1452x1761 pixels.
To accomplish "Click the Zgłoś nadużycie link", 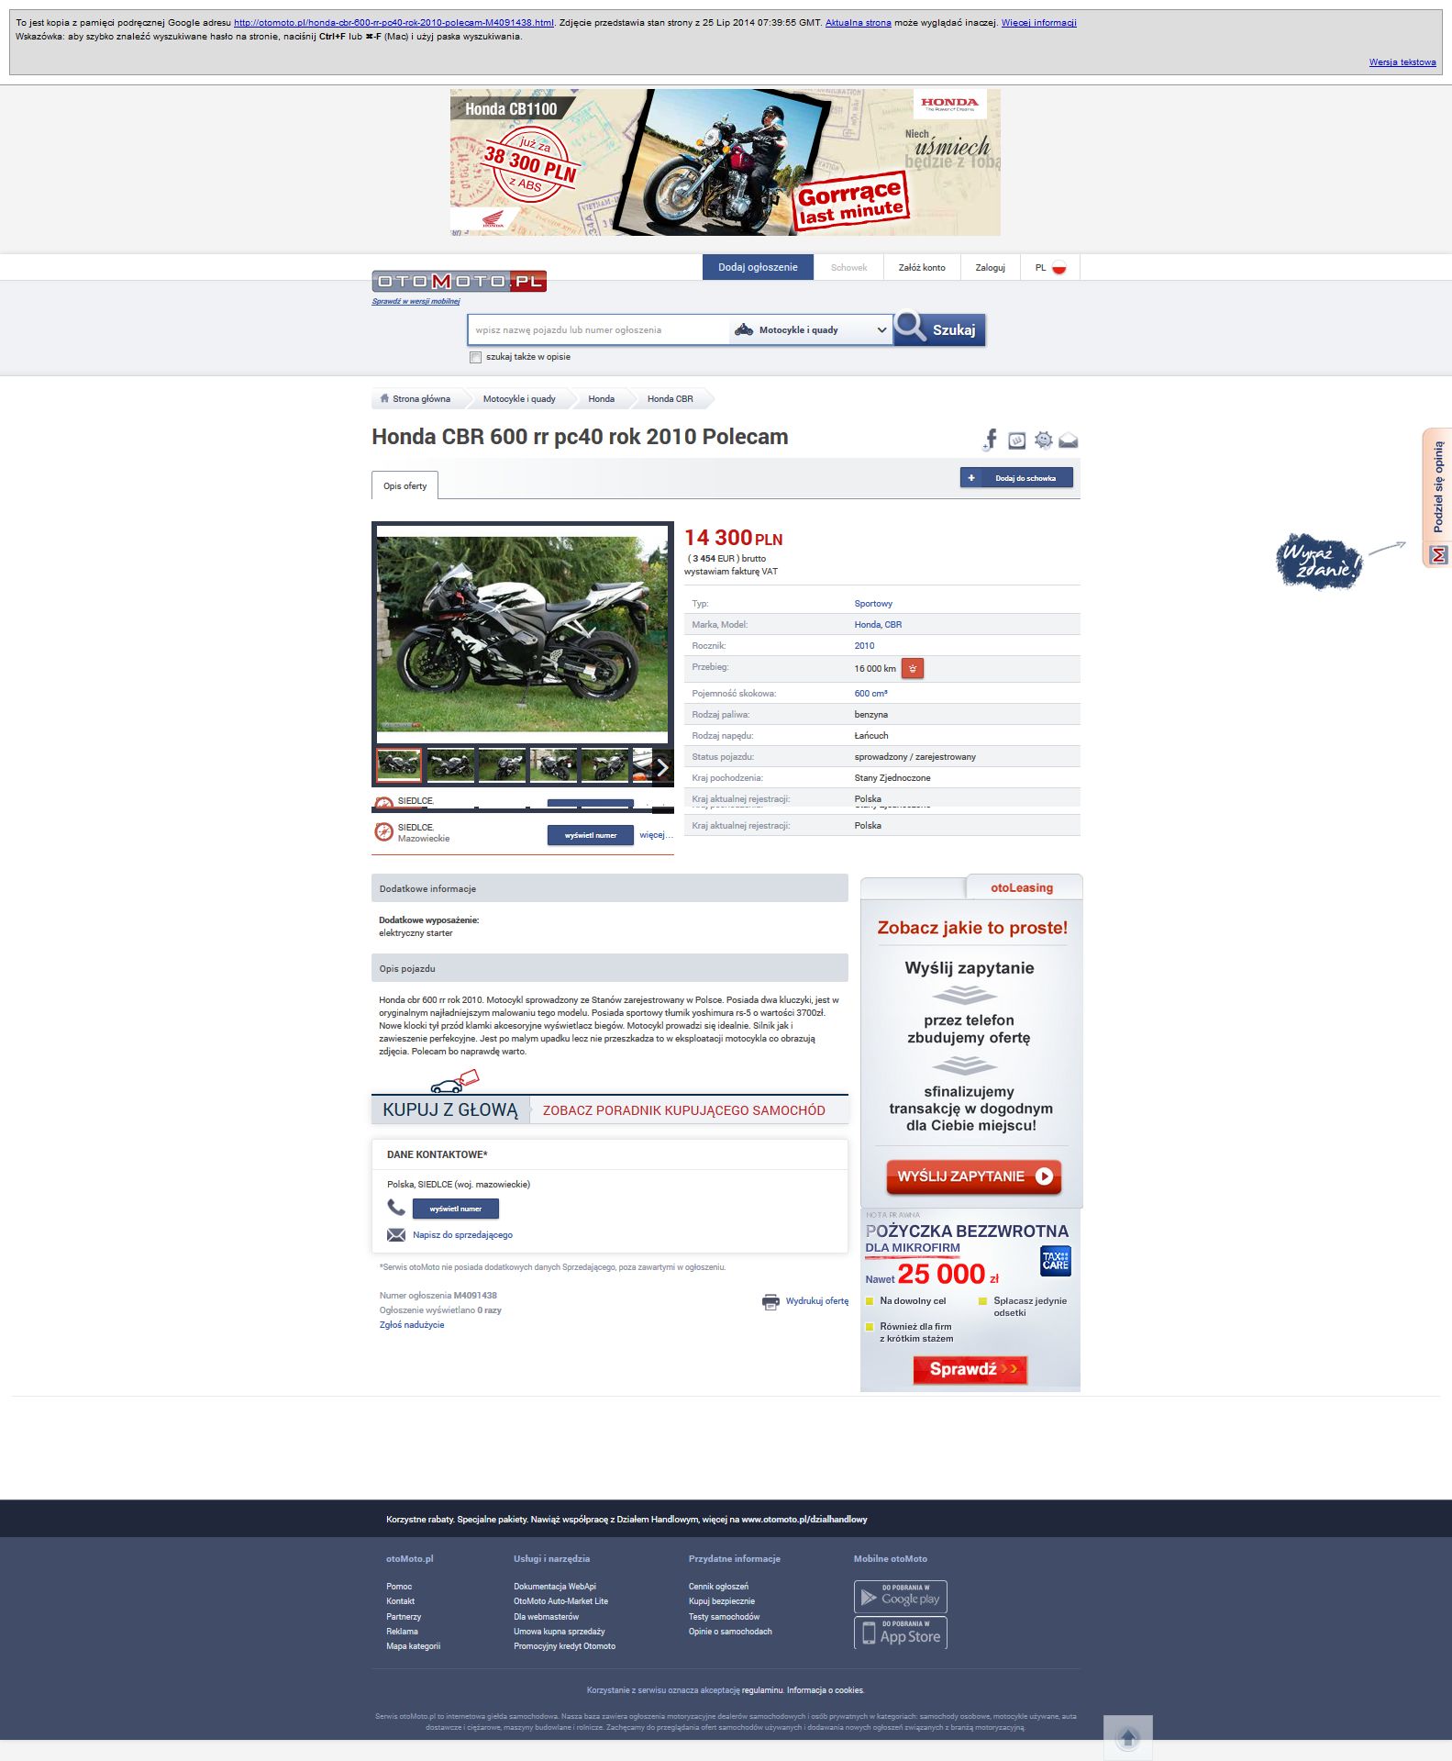I will coord(412,1325).
